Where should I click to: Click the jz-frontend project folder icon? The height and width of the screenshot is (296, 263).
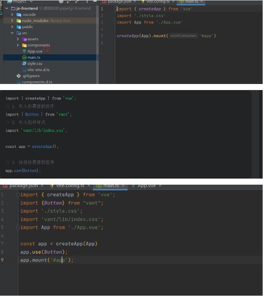(13, 8)
